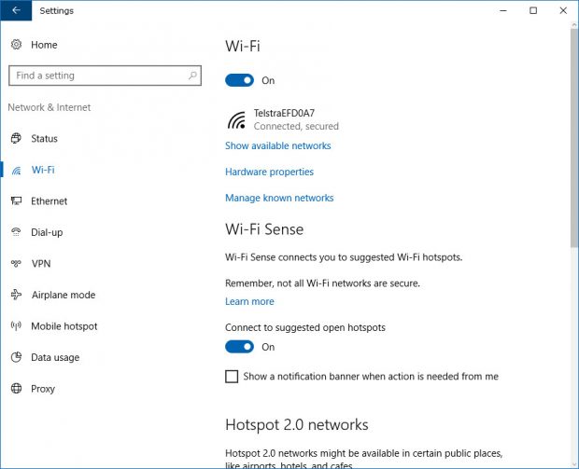Click the Dial-up phone icon
This screenshot has height=469, width=579.
[x=16, y=232]
